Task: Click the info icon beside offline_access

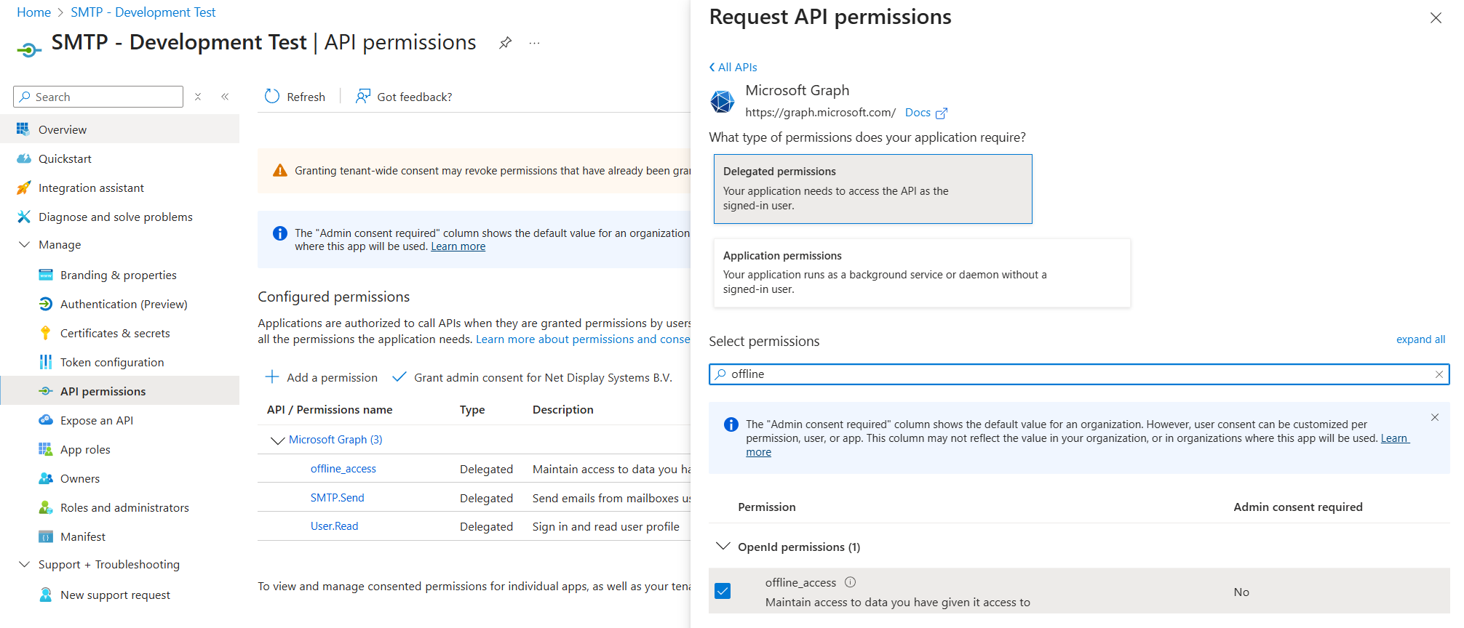Action: 850,582
